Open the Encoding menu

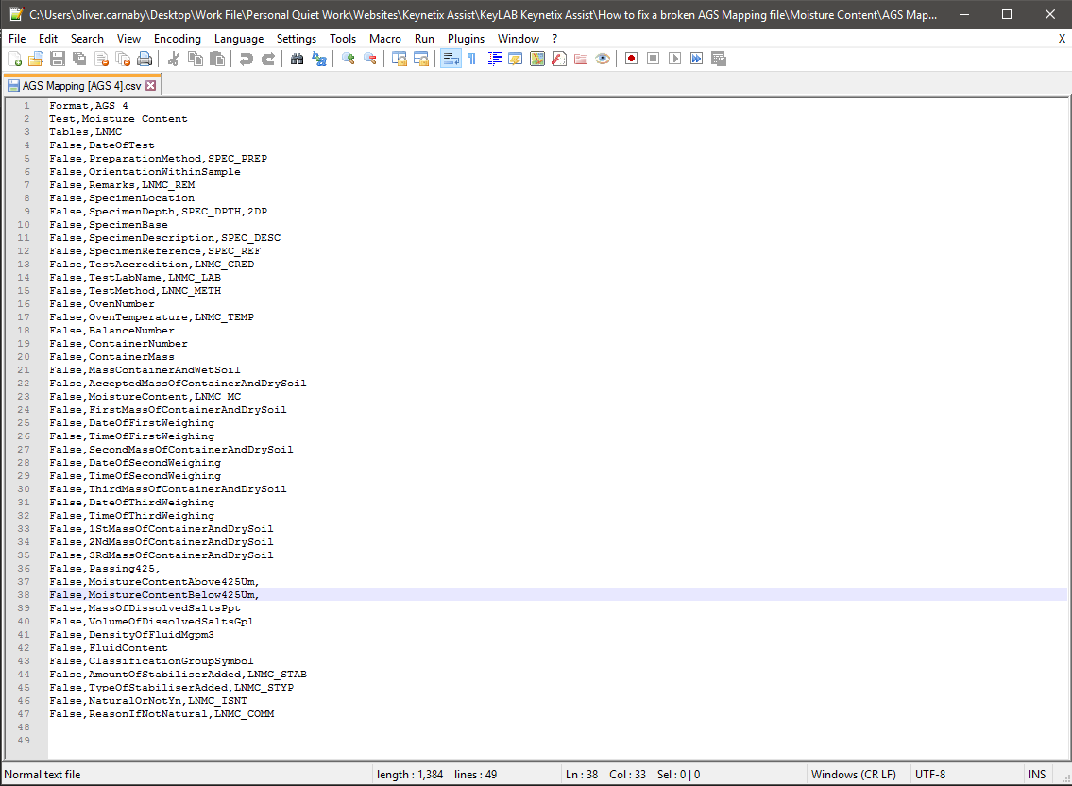coord(178,39)
